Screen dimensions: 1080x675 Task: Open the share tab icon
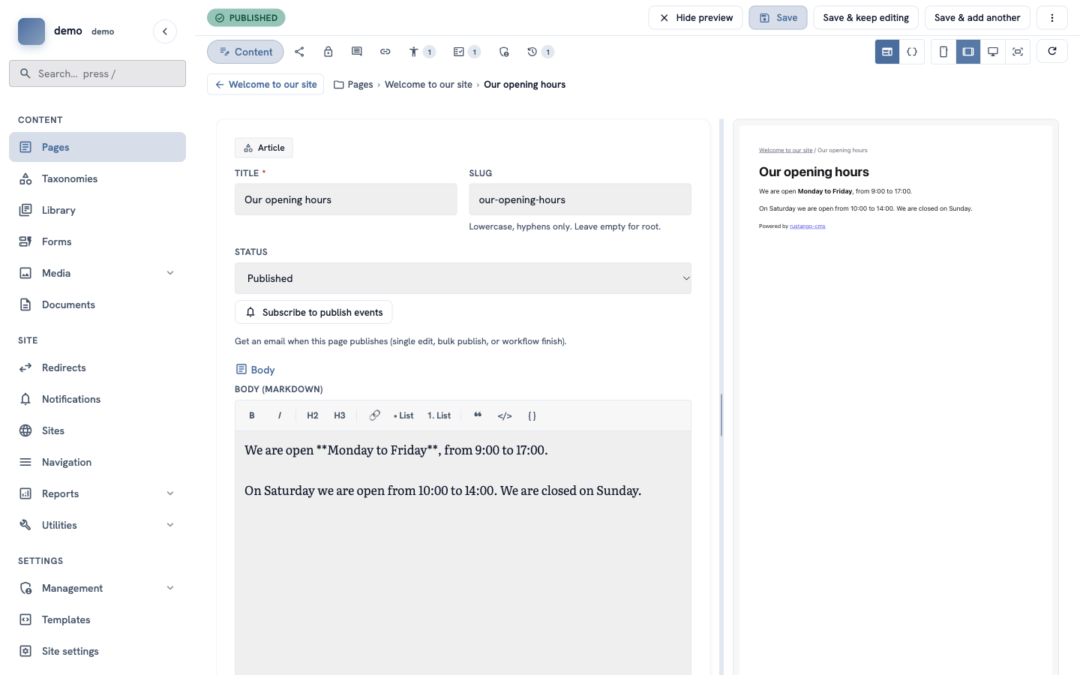pyautogui.click(x=299, y=52)
